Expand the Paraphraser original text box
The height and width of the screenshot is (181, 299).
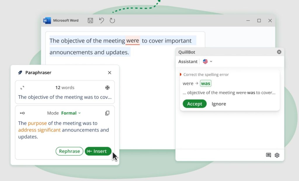[x=22, y=88]
